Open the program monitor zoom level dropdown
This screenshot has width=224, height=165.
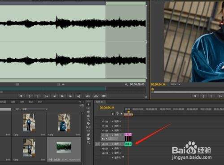[x=175, y=84]
